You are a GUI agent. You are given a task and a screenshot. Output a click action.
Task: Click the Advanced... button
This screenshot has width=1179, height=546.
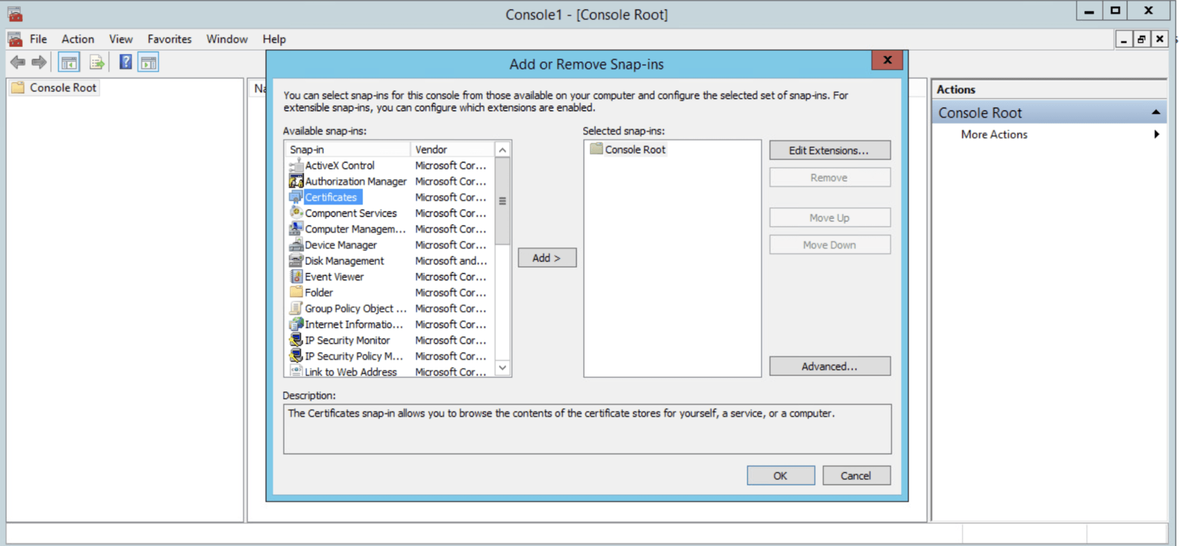point(829,366)
